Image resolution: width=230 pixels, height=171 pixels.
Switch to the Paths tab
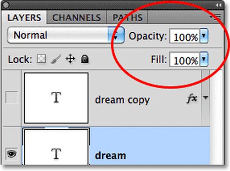[x=127, y=18]
